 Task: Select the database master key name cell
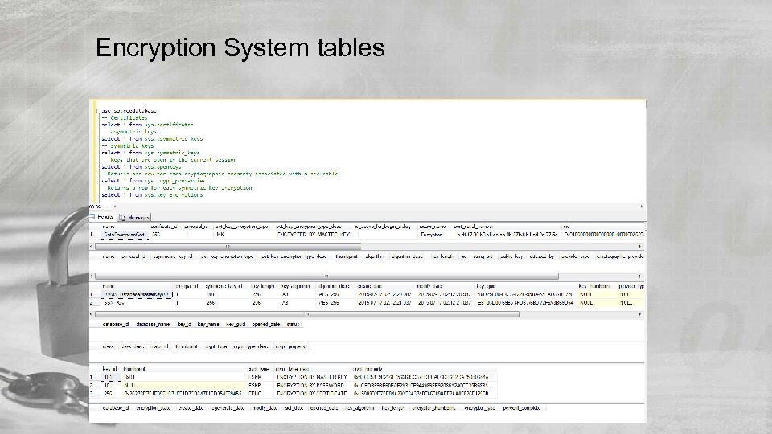[x=137, y=294]
